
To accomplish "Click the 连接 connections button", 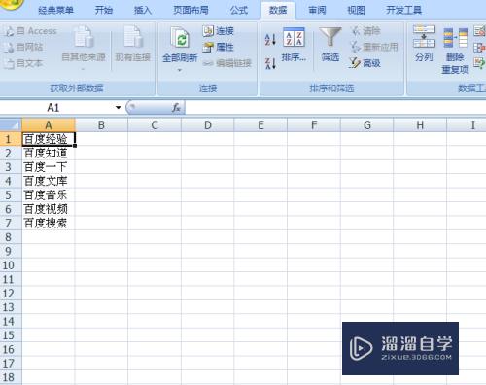I will (218, 31).
